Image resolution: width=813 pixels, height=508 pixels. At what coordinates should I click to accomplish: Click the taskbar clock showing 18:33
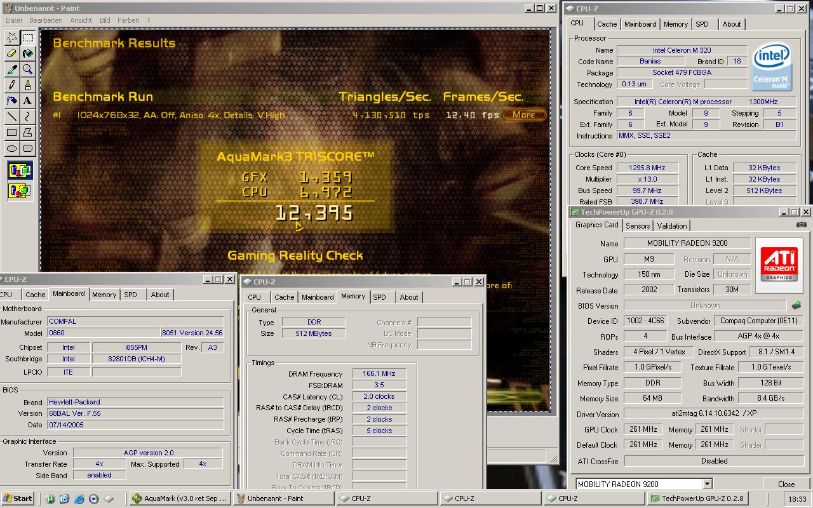(x=796, y=499)
